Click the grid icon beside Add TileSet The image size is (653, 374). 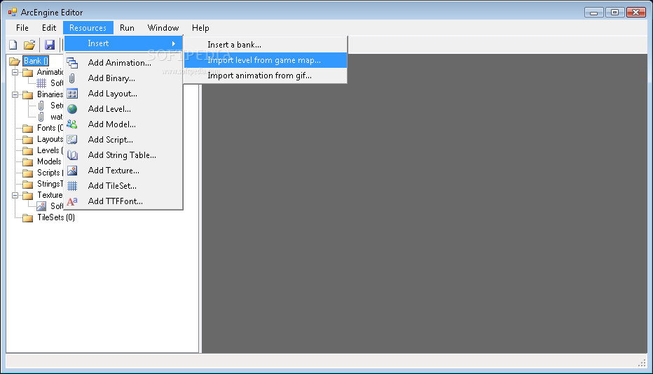click(72, 186)
